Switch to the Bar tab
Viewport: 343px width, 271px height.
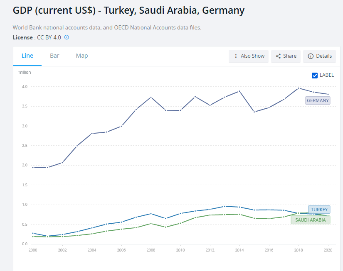[54, 56]
